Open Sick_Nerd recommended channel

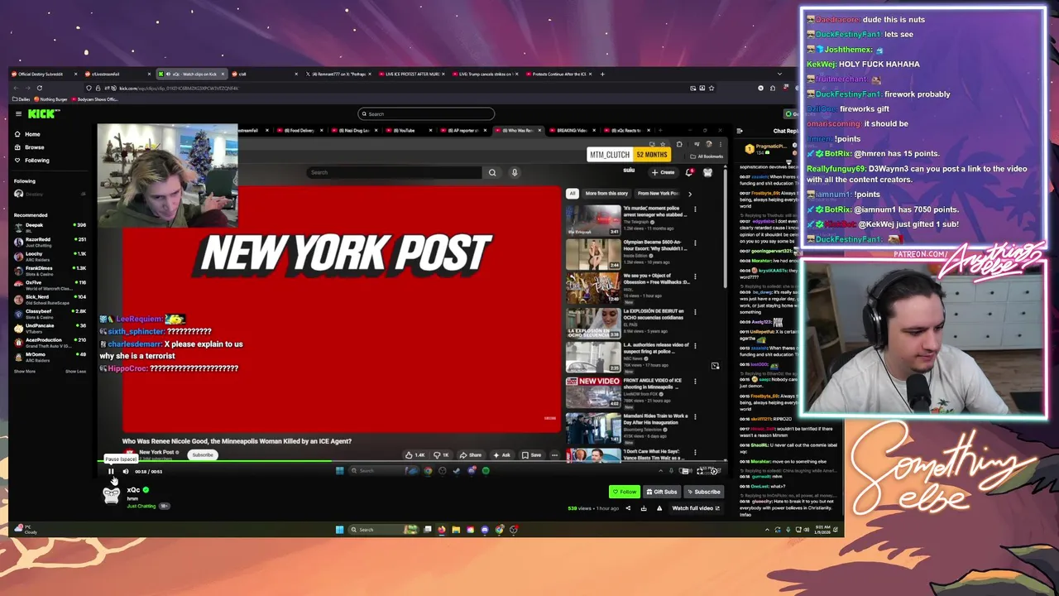point(50,298)
